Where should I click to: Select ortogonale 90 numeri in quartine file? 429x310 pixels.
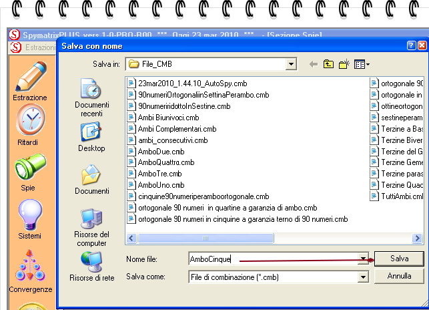[x=223, y=208]
